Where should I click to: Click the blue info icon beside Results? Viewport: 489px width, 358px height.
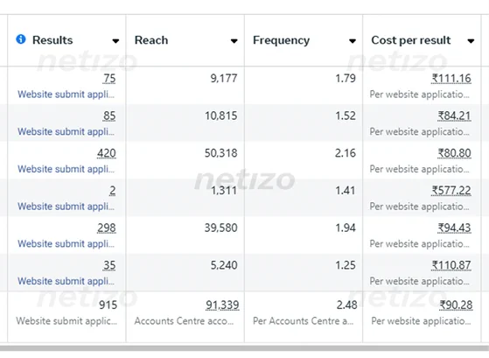(x=21, y=39)
